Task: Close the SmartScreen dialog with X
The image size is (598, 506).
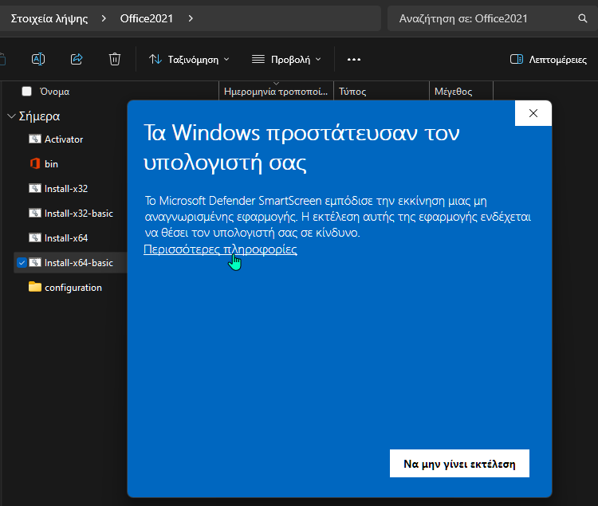Action: [533, 113]
